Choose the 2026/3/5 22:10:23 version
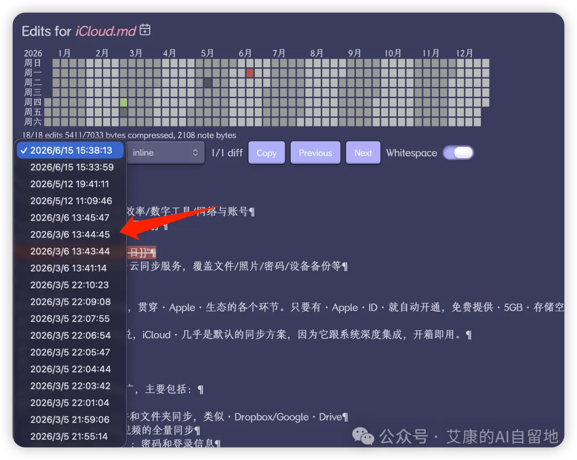 [x=70, y=285]
